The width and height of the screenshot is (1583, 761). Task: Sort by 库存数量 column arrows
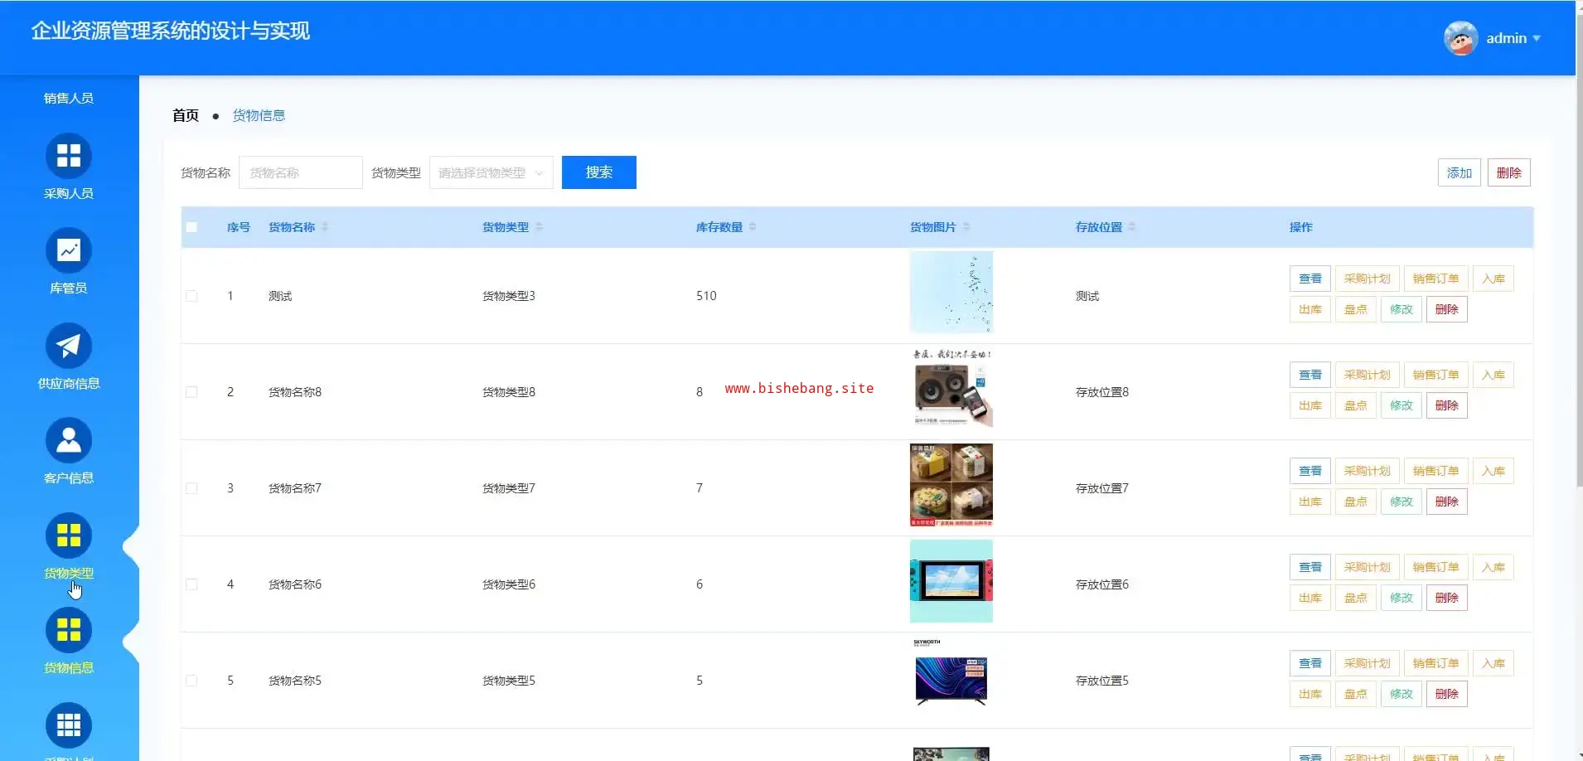(753, 227)
